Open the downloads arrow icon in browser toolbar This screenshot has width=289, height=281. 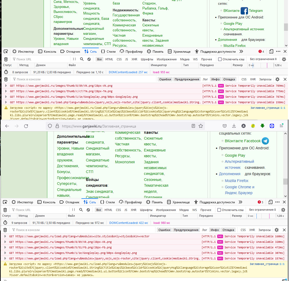click(x=234, y=126)
